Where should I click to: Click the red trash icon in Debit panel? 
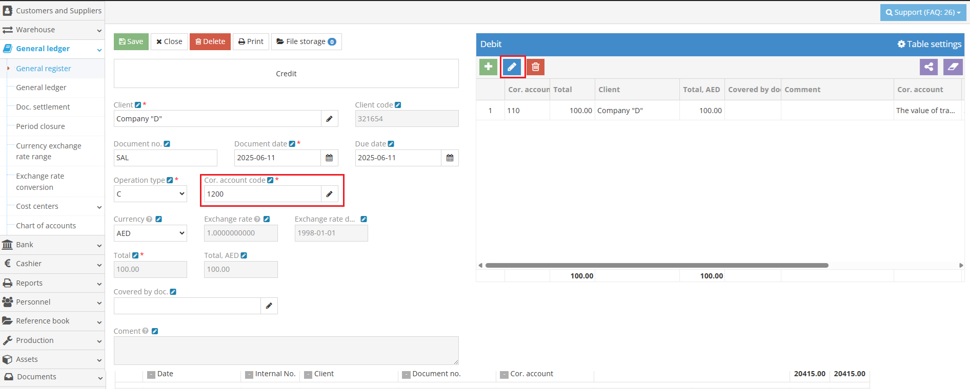coord(535,67)
